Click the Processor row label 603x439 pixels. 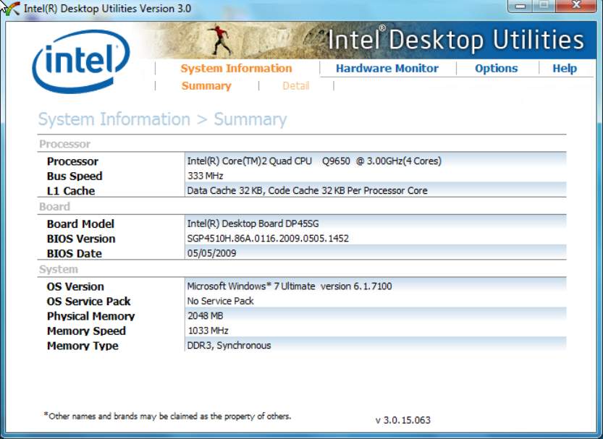click(x=72, y=161)
